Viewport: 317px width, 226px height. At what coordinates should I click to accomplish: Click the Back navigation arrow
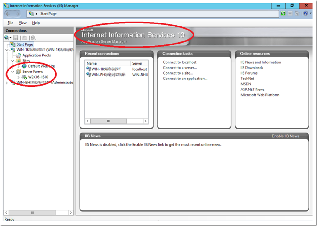[8, 14]
